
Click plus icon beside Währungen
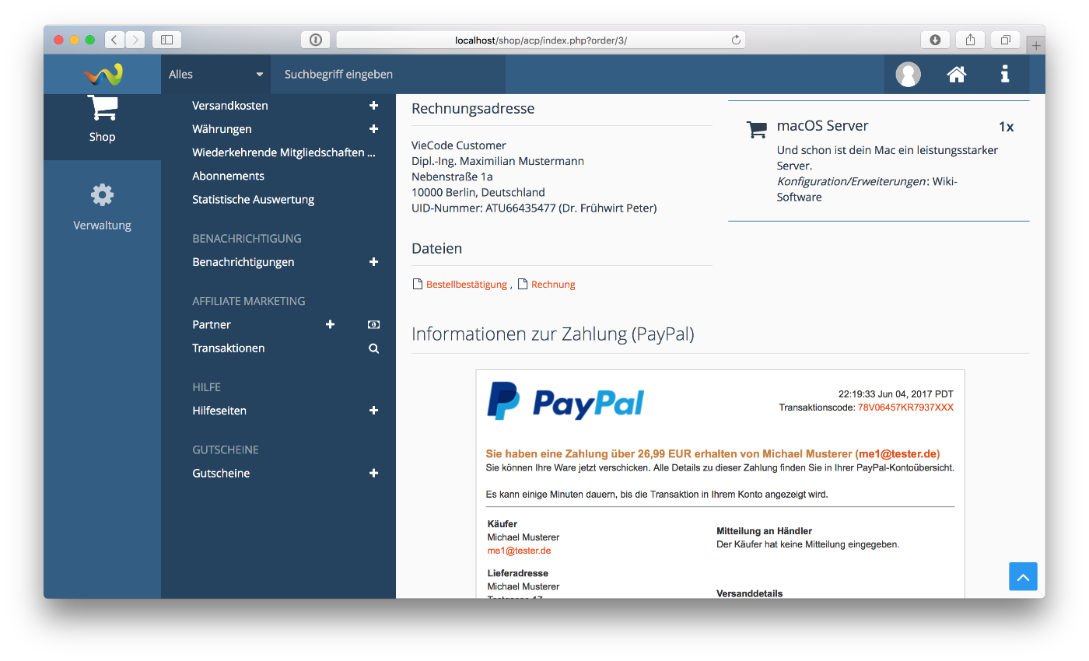373,129
